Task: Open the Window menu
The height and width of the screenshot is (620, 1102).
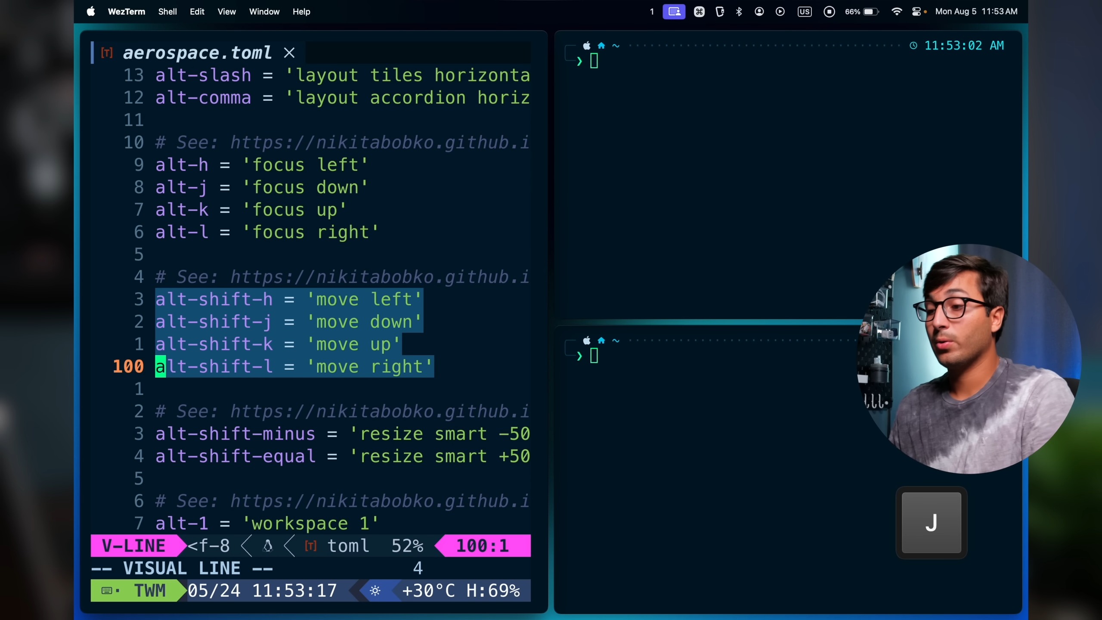Action: click(264, 12)
